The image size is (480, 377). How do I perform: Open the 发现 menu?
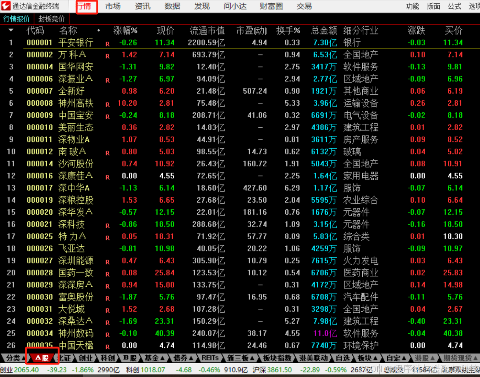[202, 6]
